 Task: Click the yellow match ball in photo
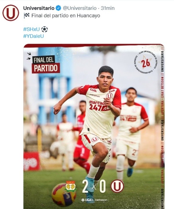tap(64, 195)
